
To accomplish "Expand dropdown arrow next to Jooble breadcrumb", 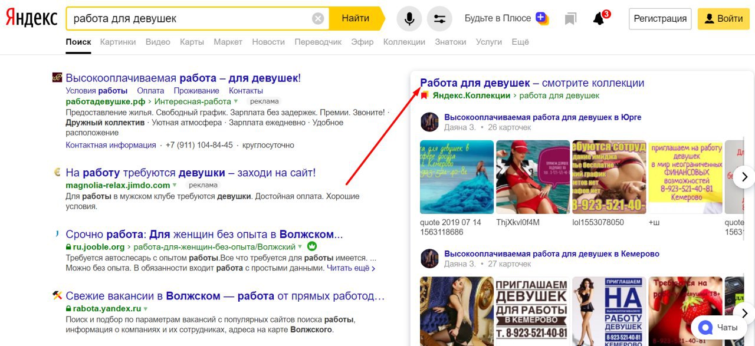I will pyautogui.click(x=300, y=247).
